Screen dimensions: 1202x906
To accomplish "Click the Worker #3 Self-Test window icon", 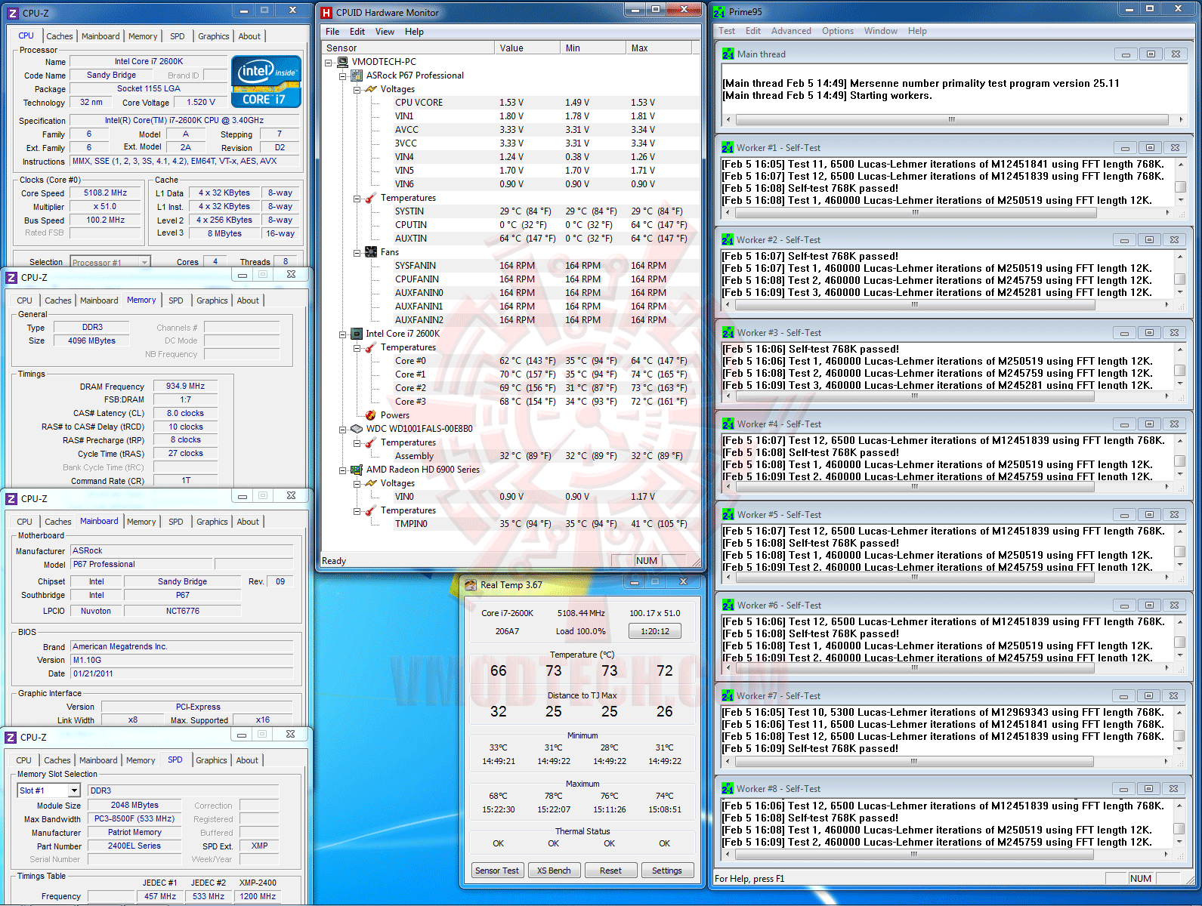I will click(x=728, y=333).
